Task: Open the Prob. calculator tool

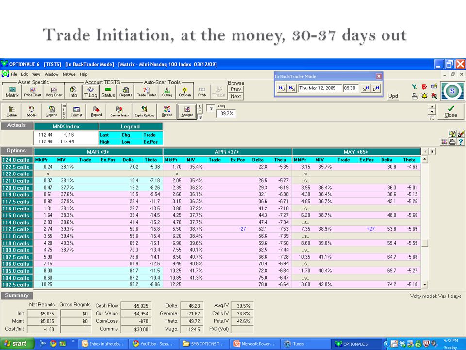Action: point(202,92)
